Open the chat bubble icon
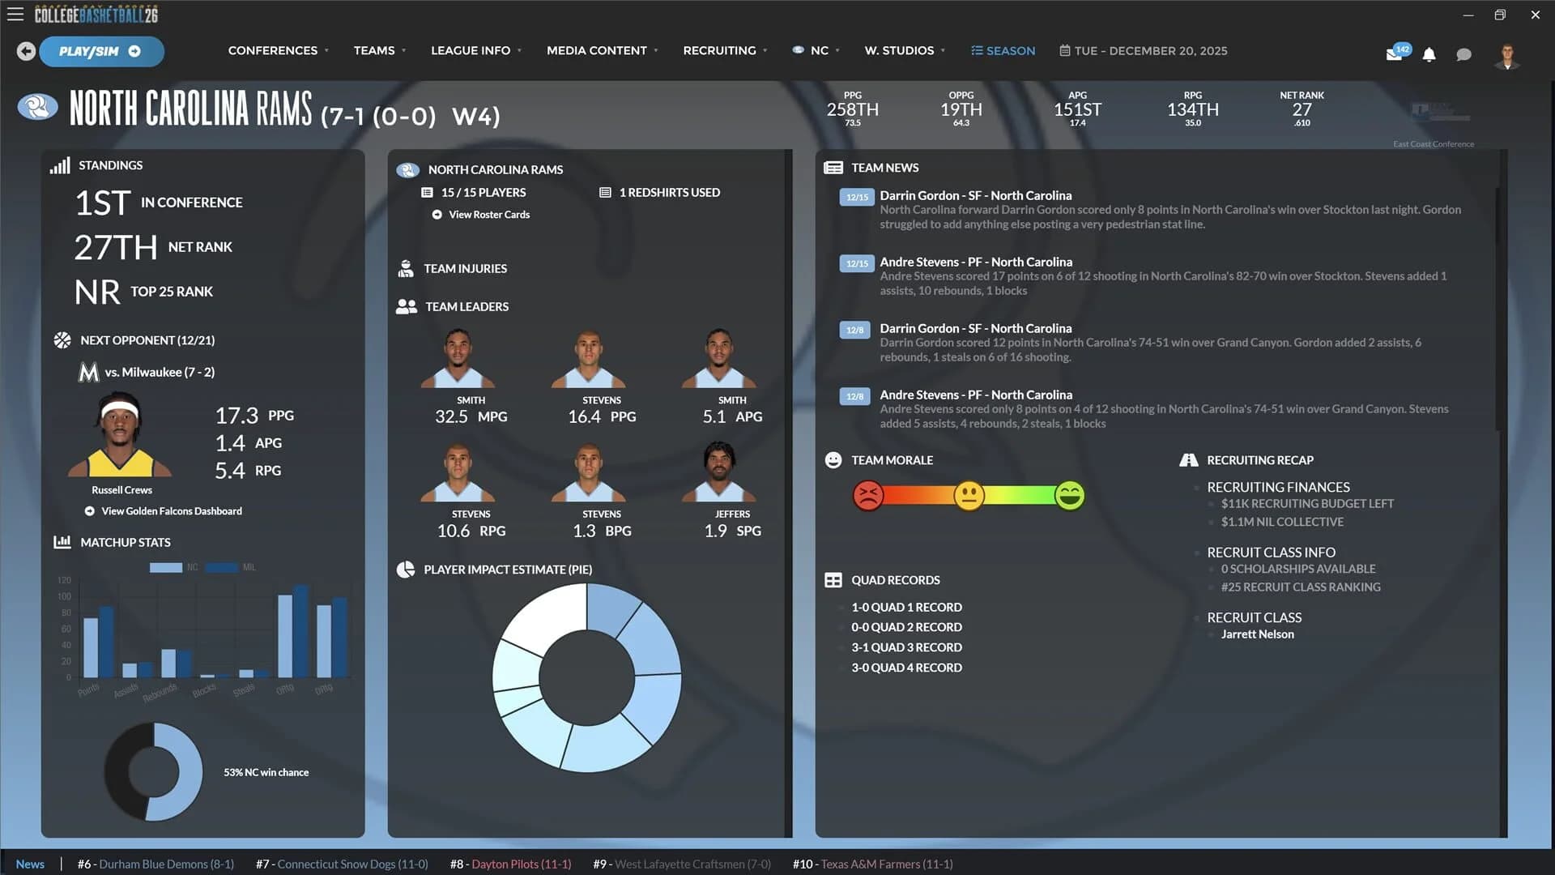 [x=1463, y=54]
